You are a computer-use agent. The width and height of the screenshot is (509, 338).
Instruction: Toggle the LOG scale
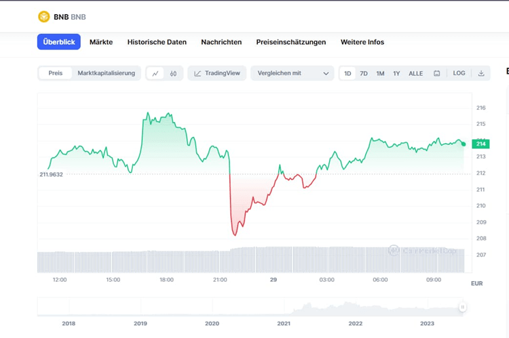459,73
